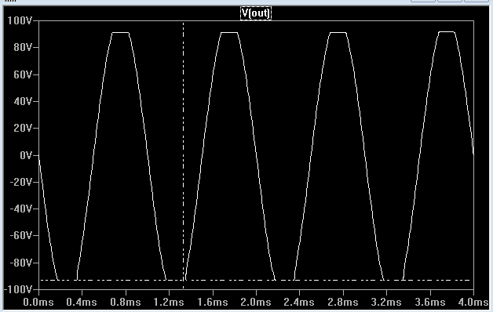Click the horizontal dashed cursor line
This screenshot has height=312, width=493.
click(x=256, y=280)
